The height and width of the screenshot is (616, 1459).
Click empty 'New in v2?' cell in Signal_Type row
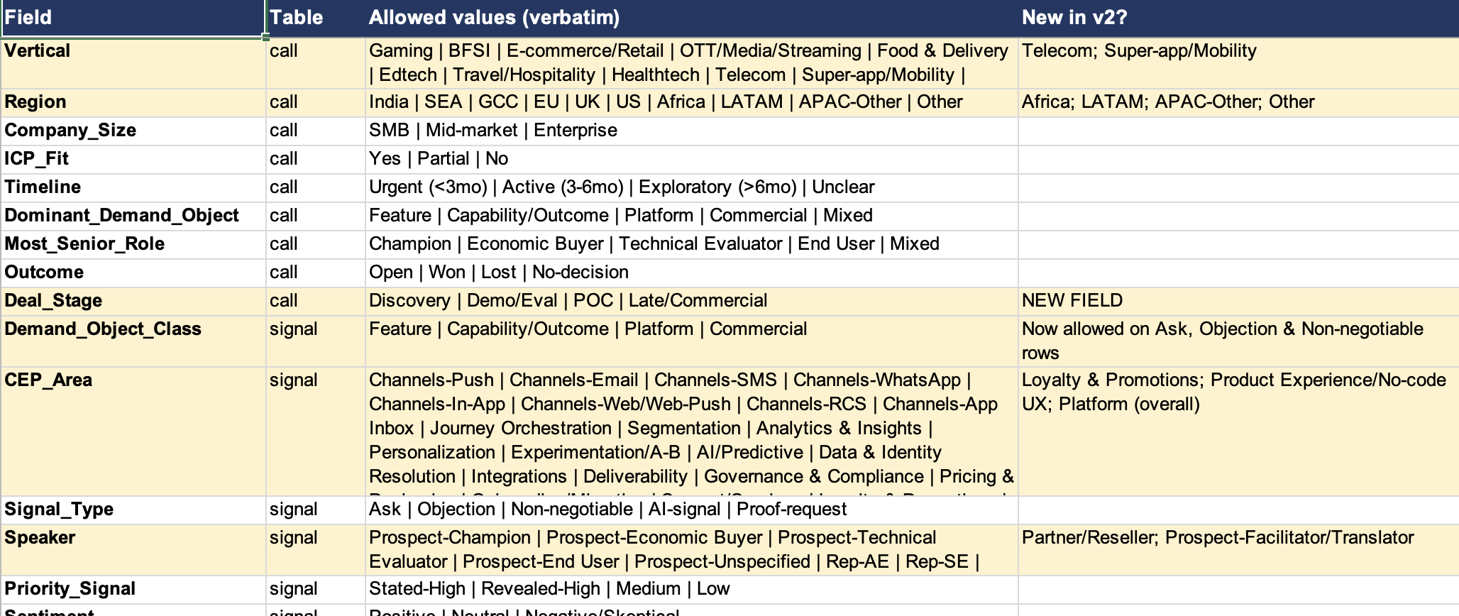[x=1238, y=510]
